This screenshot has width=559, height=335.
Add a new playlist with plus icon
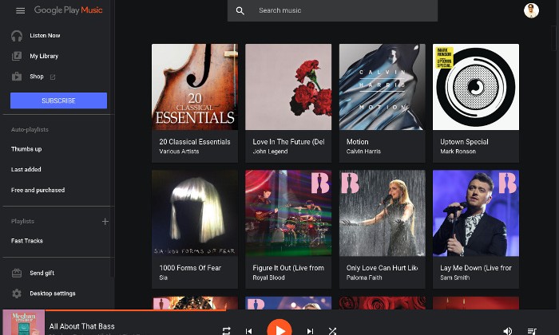[105, 222]
